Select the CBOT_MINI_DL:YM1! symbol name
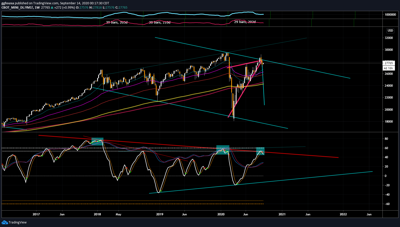Screen dimensions: 400x227 click(x=17, y=8)
